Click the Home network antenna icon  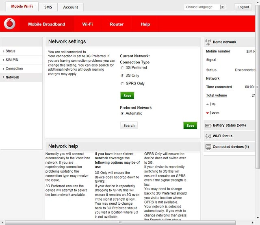pyautogui.click(x=208, y=42)
